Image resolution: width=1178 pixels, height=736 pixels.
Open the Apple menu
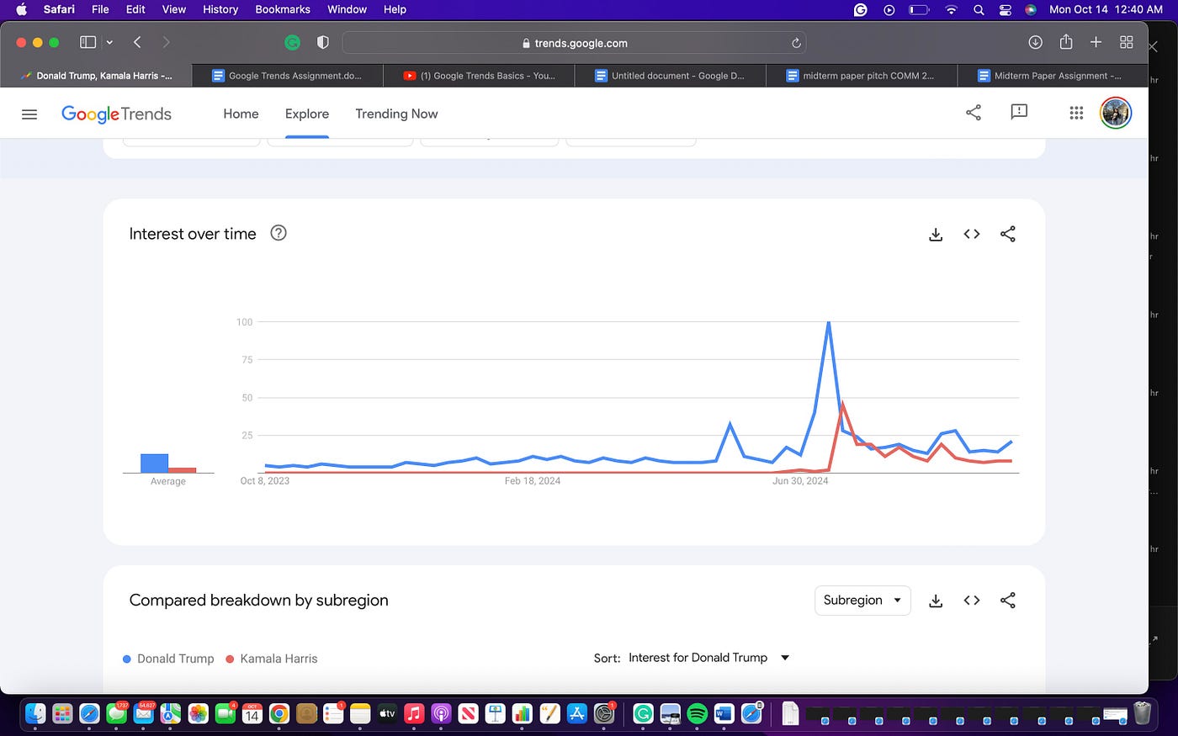click(21, 9)
